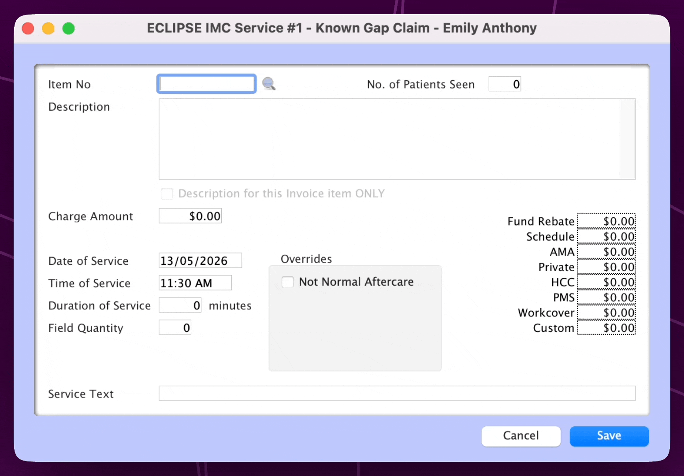
Task: Change the Time of Service field
Action: (195, 283)
